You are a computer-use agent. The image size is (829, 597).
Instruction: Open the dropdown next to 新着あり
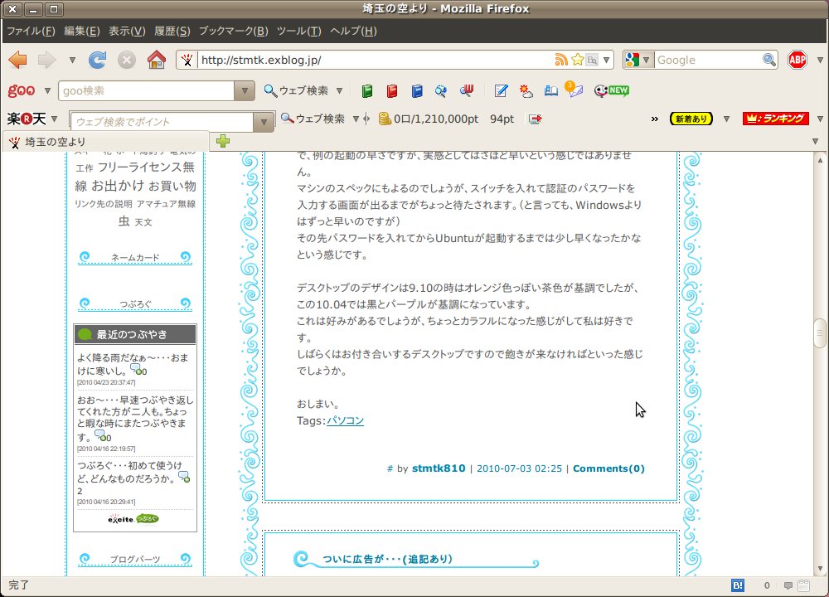[726, 119]
